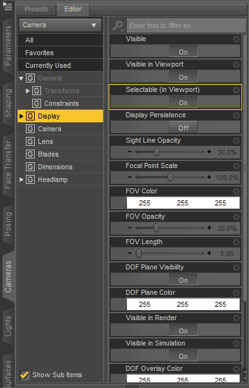249x388 pixels.
Task: Toggle DOF Plane Visibility On button
Action: [183, 280]
